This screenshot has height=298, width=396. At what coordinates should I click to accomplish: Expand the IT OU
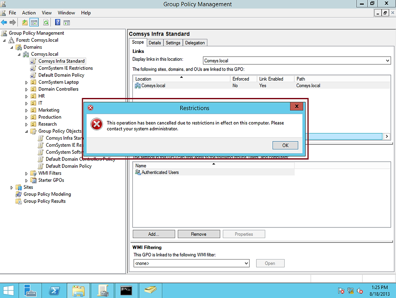coord(26,103)
